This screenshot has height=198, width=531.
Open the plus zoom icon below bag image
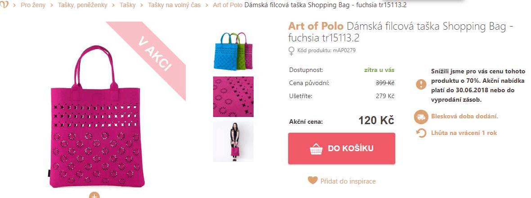pos(94,195)
